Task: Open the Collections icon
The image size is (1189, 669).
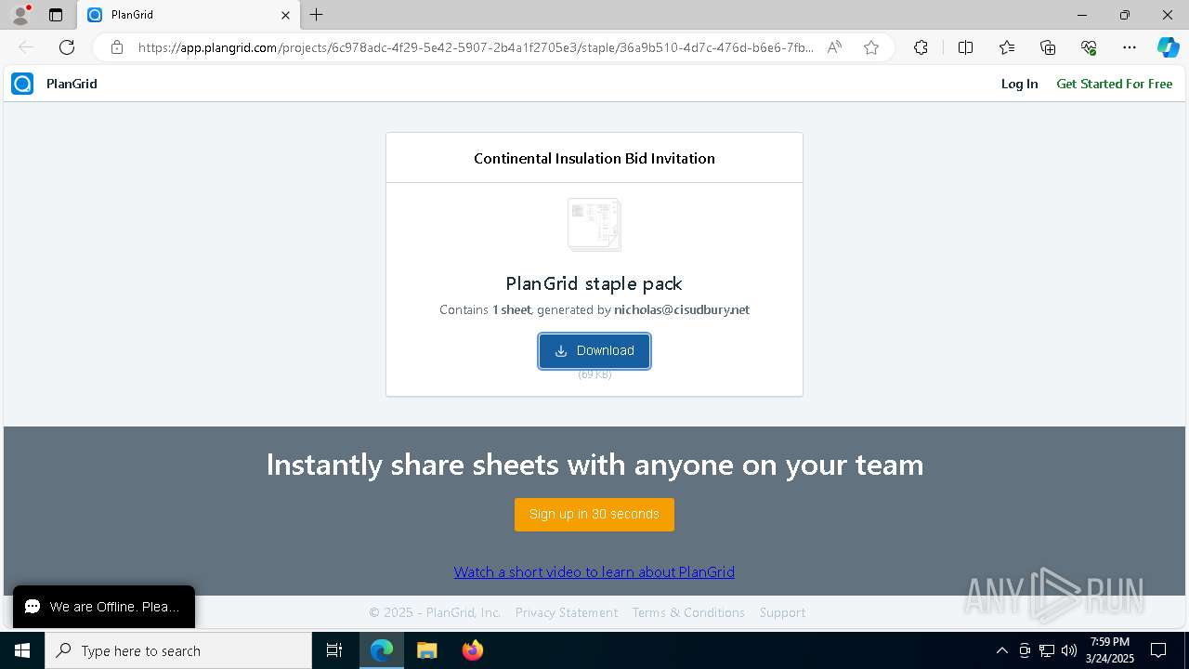Action: coord(1048,47)
